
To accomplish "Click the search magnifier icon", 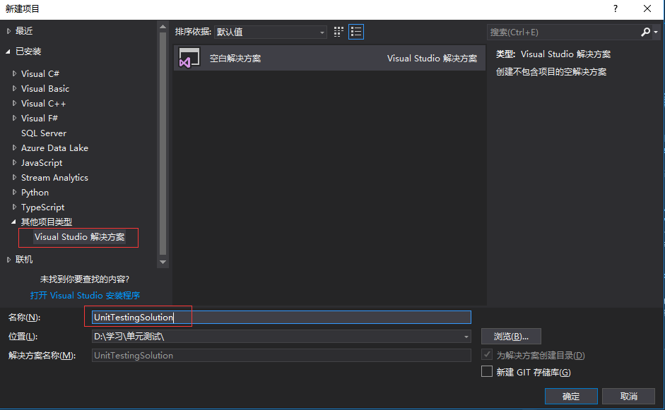I will (x=645, y=32).
